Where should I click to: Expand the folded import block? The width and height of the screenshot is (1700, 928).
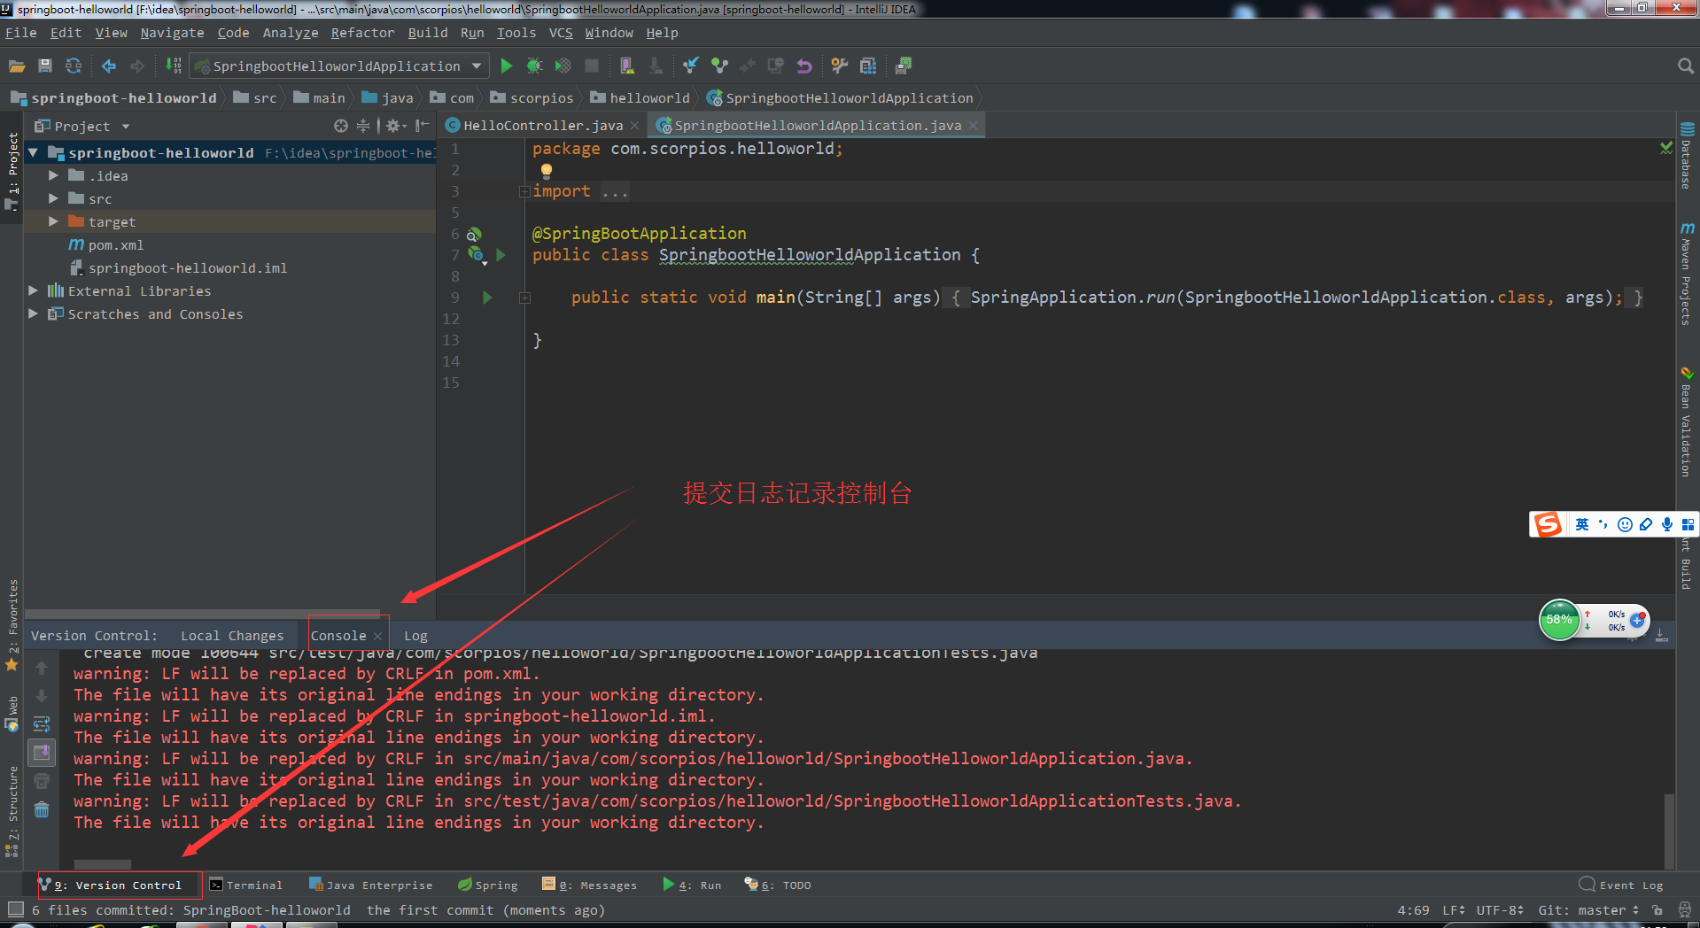tap(524, 191)
